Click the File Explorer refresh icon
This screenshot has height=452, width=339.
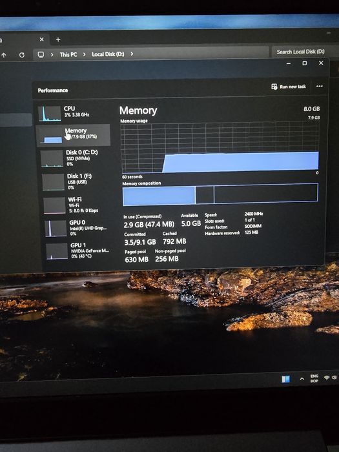[22, 55]
